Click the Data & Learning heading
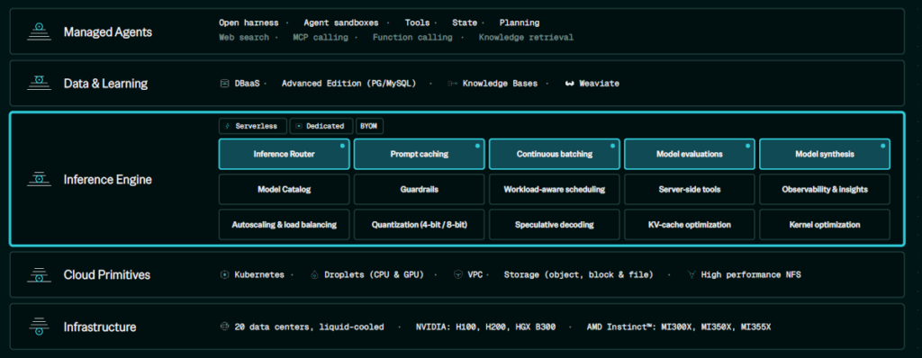The image size is (922, 358). (x=106, y=84)
